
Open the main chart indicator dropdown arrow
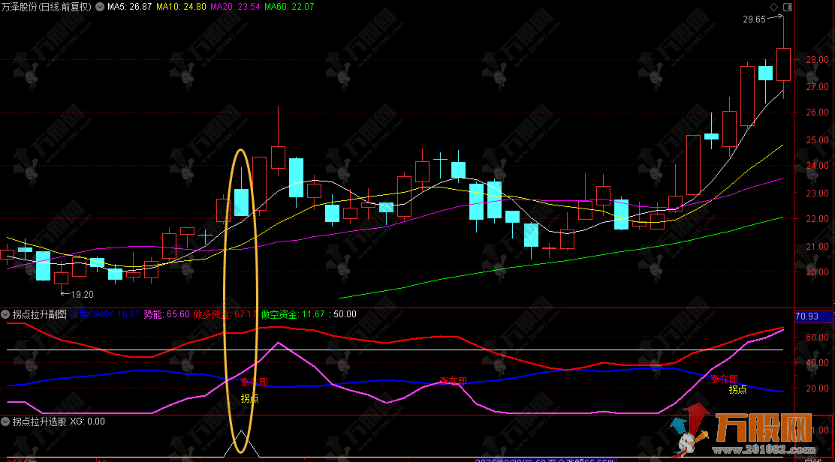click(100, 7)
